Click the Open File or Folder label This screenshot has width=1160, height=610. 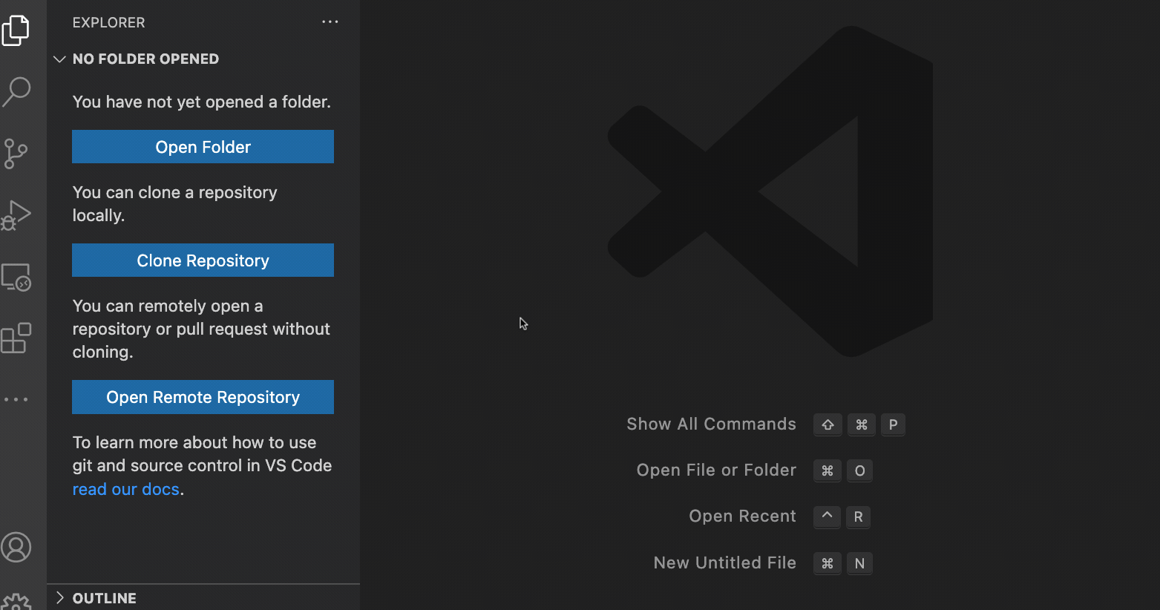coord(716,470)
